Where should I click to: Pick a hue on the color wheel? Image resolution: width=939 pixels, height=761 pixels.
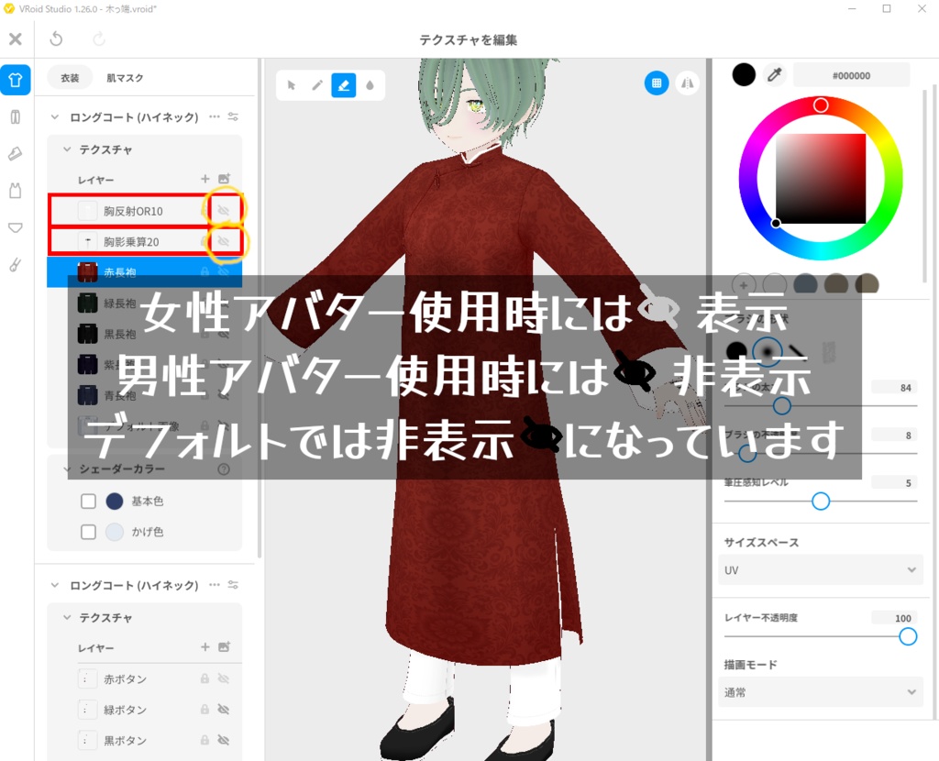[821, 105]
